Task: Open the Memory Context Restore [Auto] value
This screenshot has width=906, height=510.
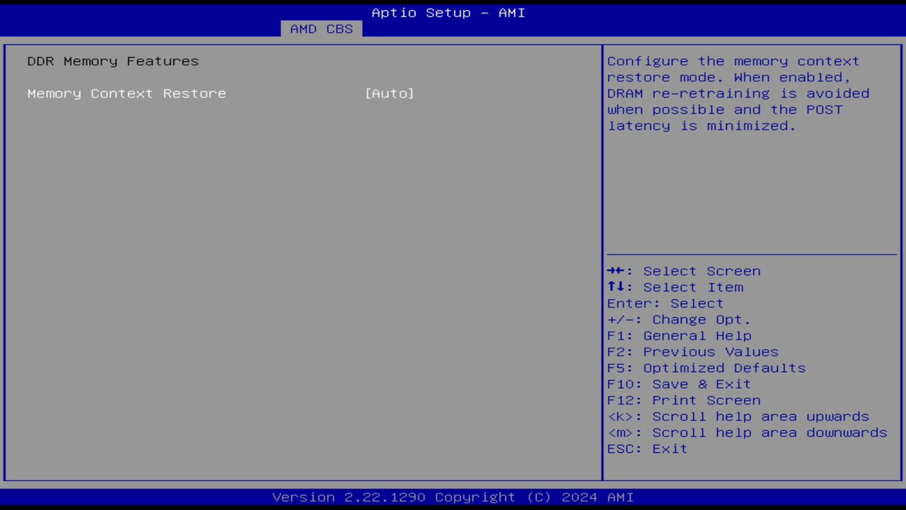Action: pyautogui.click(x=389, y=93)
